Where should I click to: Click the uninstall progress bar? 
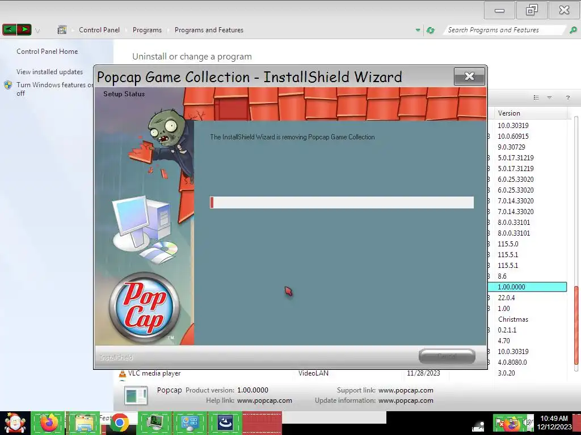tap(342, 202)
